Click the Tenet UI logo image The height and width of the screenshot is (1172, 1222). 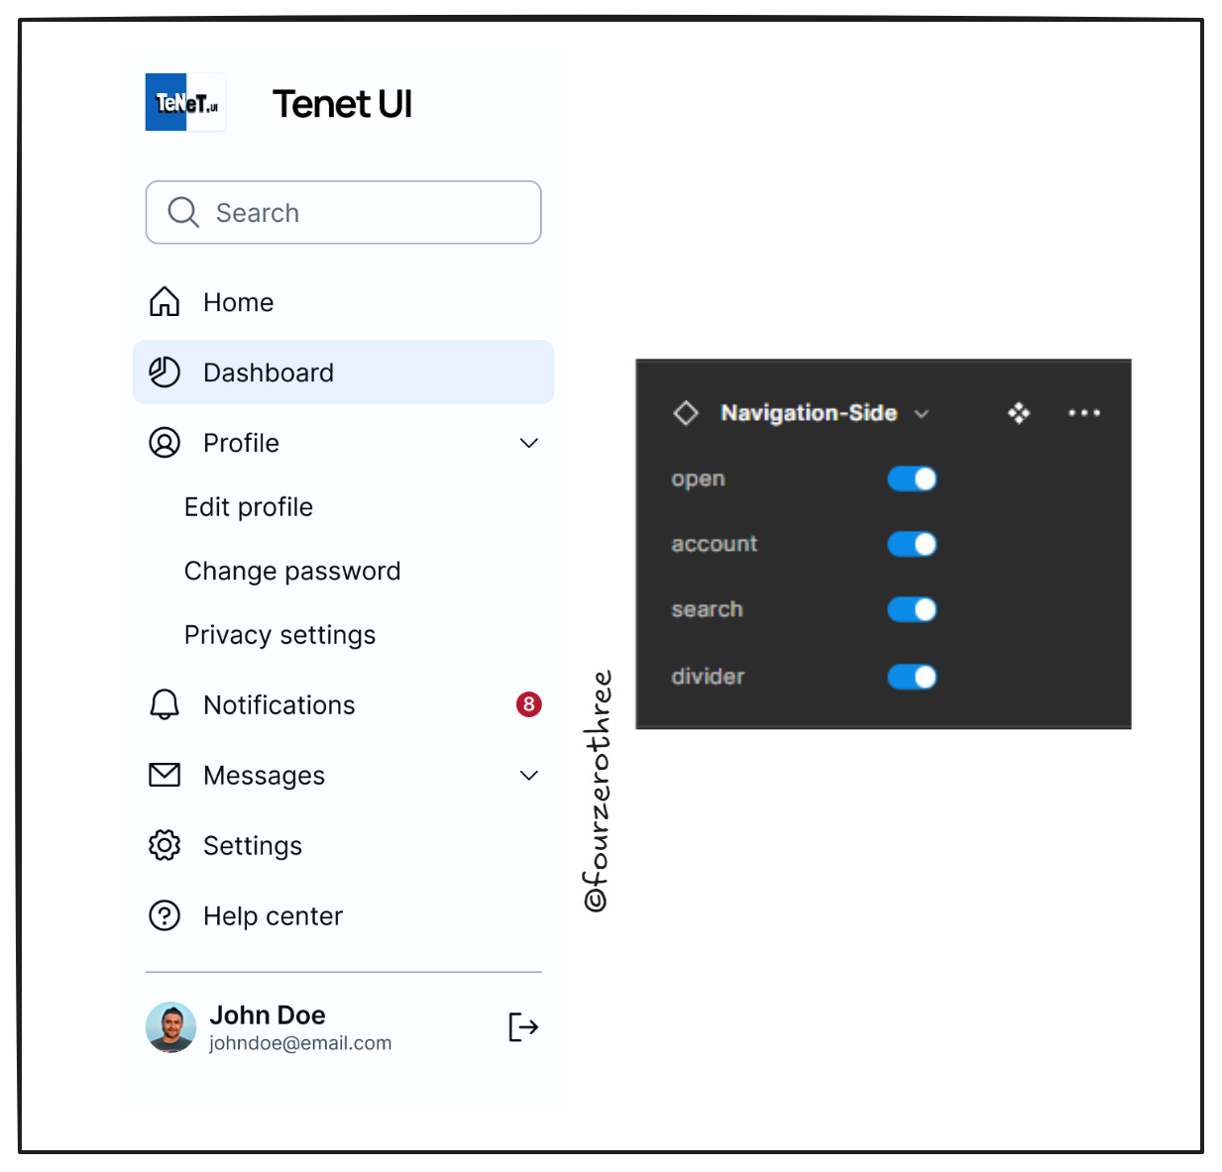coord(185,102)
